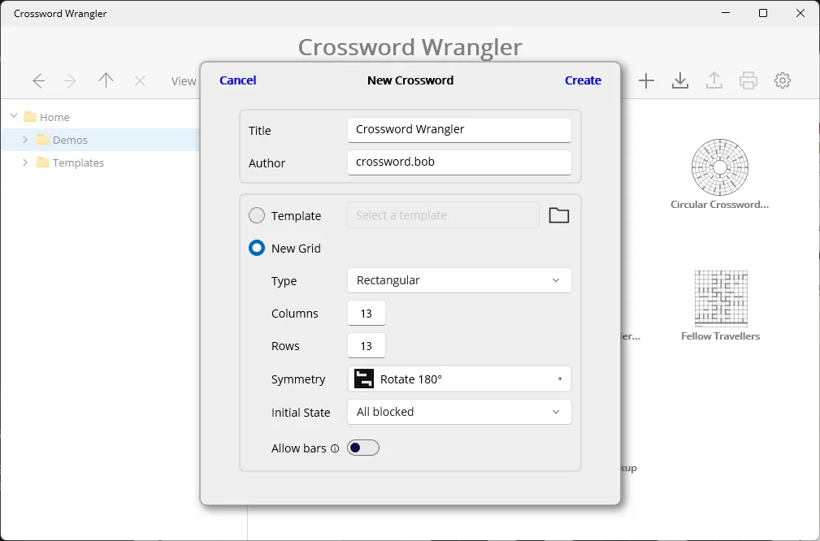Click the Rows number field
820x541 pixels.
tap(366, 345)
